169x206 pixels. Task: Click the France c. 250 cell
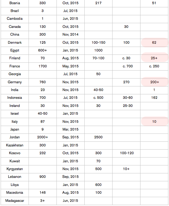pyautogui.click(x=154, y=66)
